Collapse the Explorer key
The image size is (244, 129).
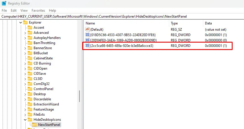point(20,23)
